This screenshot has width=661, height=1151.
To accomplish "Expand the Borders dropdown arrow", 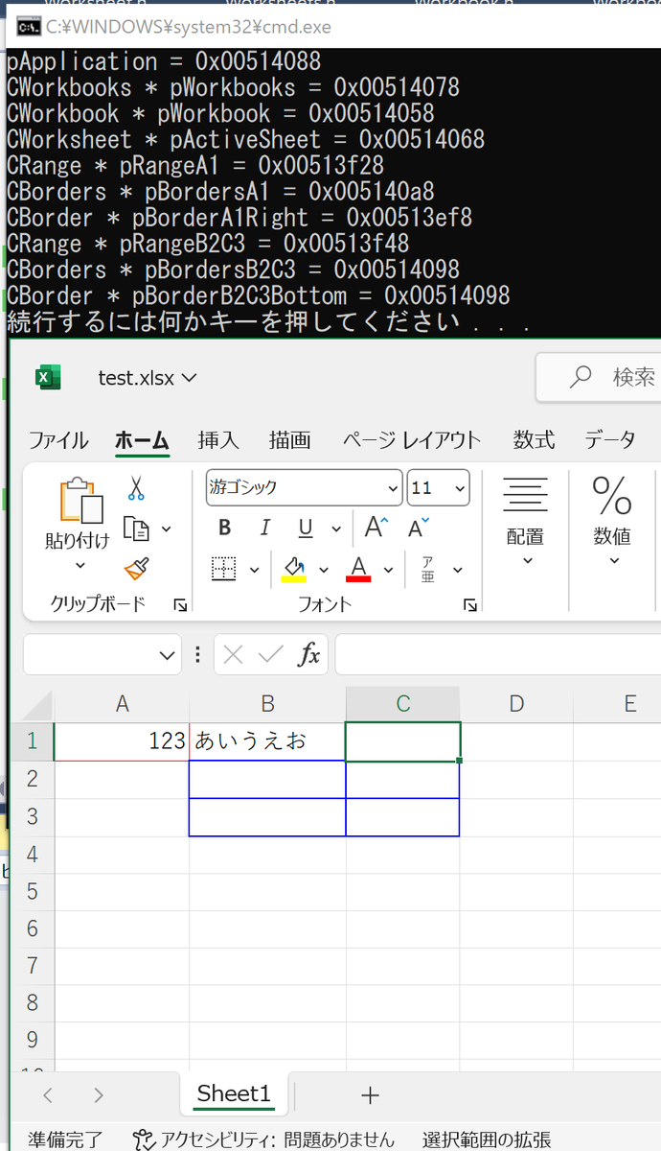I will coord(254,570).
